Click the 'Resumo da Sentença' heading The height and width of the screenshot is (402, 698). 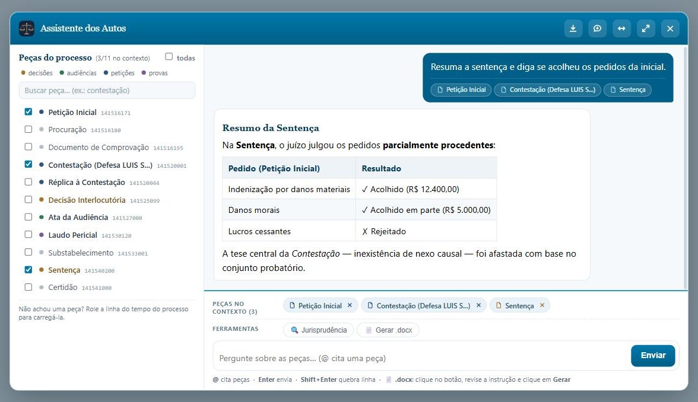tap(271, 128)
